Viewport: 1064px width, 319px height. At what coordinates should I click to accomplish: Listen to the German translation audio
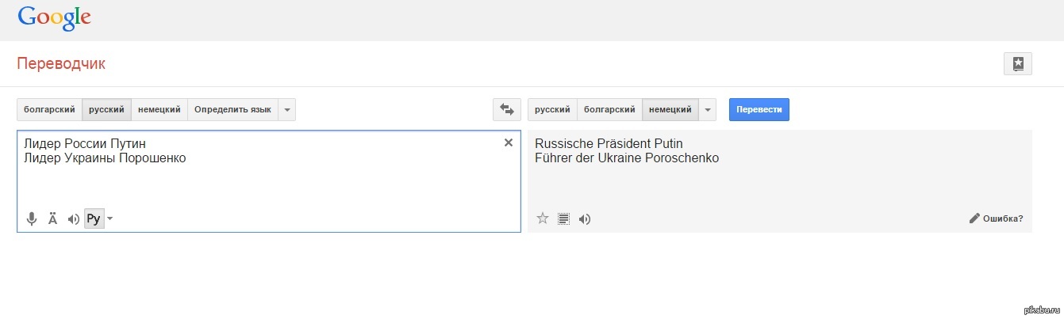pos(585,219)
